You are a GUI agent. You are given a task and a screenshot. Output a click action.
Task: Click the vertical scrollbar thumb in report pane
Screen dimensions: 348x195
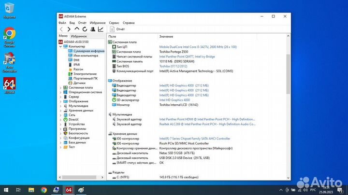[x=288, y=74]
